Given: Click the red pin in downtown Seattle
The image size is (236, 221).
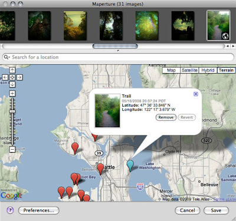Looking at the screenshot, I should [x=100, y=169].
